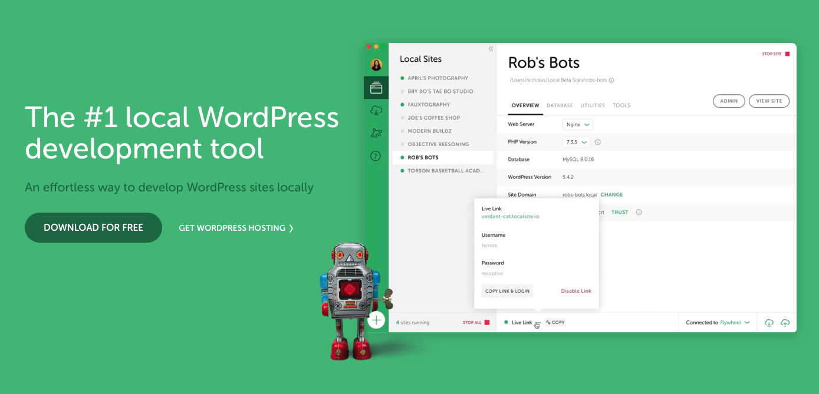Click the username value 'horses'

click(x=489, y=246)
